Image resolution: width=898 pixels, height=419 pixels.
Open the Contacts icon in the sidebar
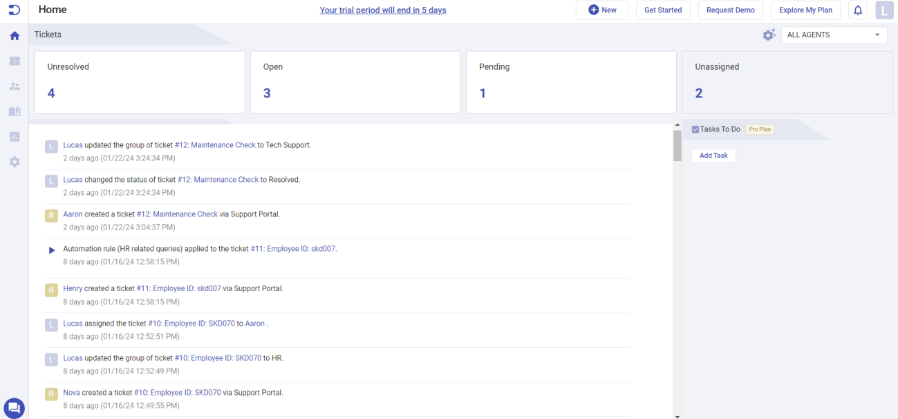tap(15, 86)
